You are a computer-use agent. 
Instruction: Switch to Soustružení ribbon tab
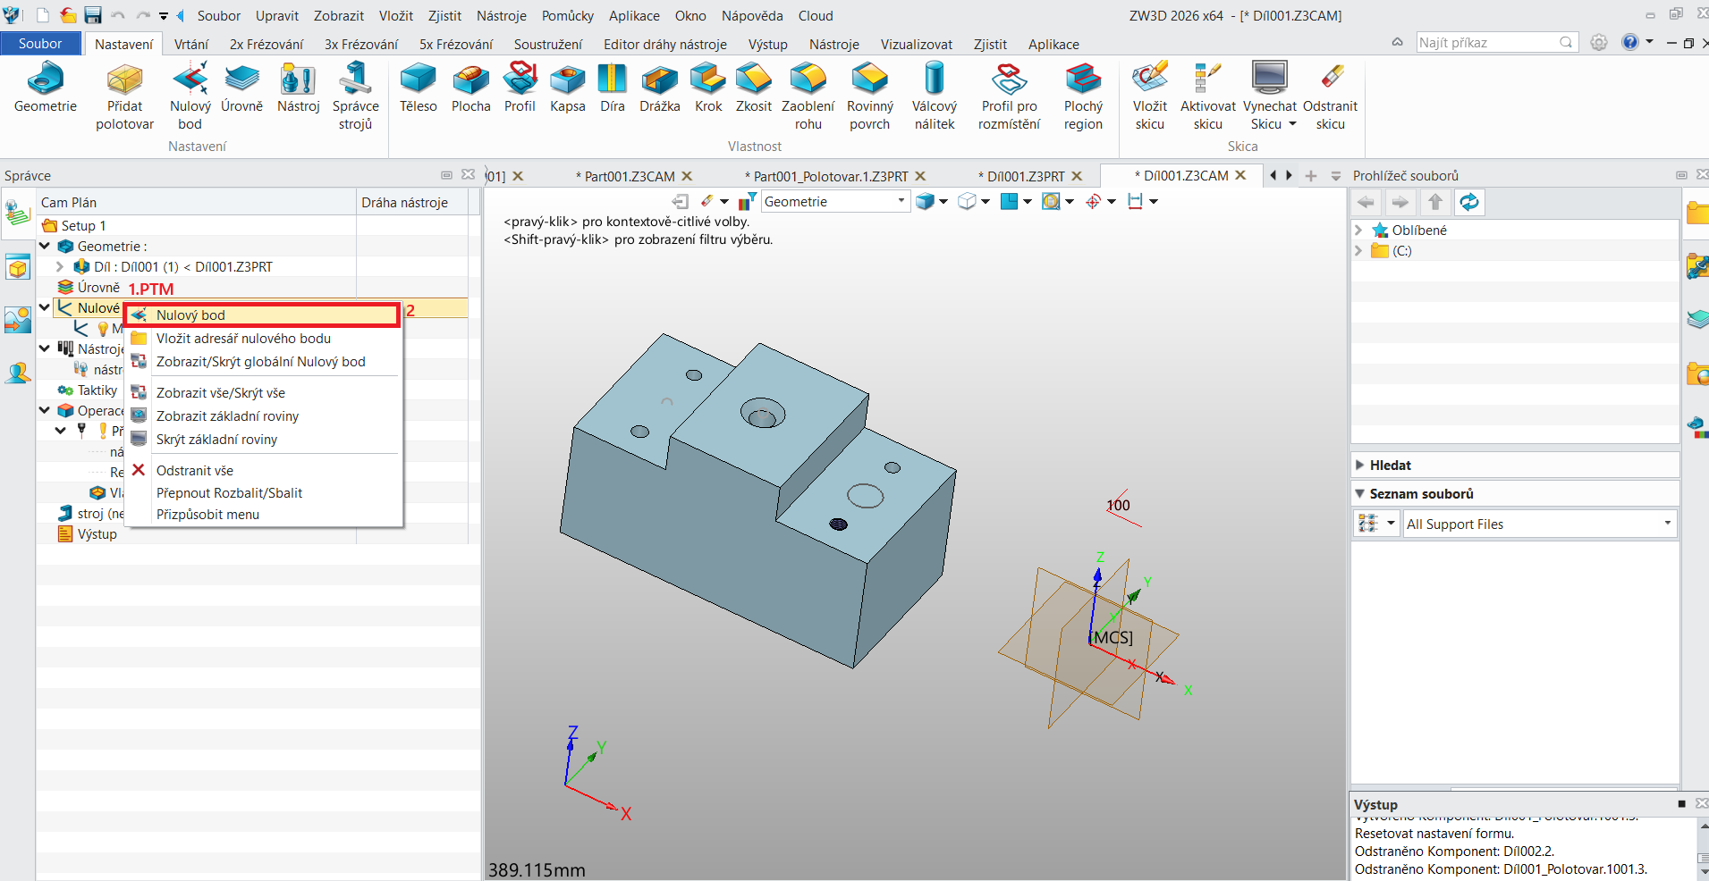(x=548, y=45)
